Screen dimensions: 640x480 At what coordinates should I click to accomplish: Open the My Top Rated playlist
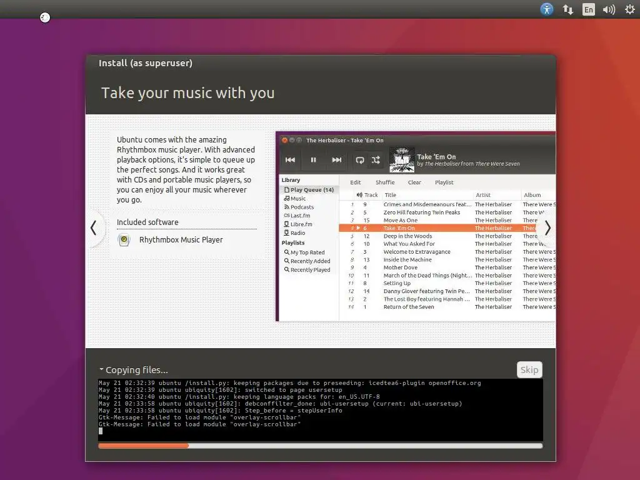tap(304, 252)
